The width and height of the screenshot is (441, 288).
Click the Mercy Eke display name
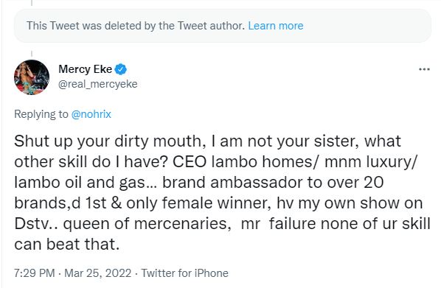86,69
